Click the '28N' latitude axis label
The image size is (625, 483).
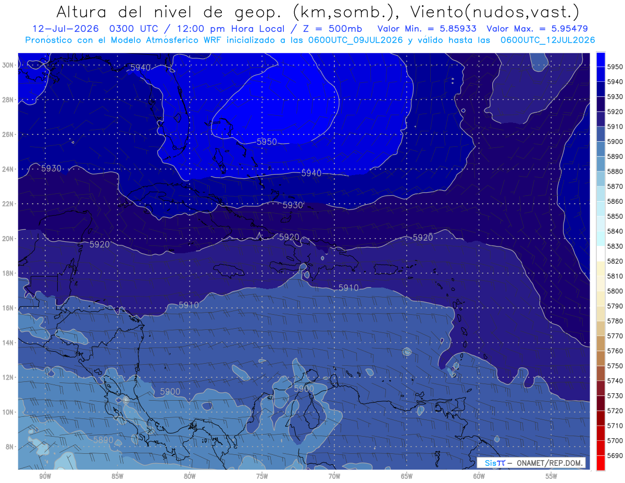(8, 100)
